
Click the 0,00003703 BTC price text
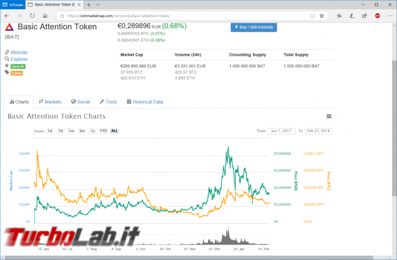133,34
